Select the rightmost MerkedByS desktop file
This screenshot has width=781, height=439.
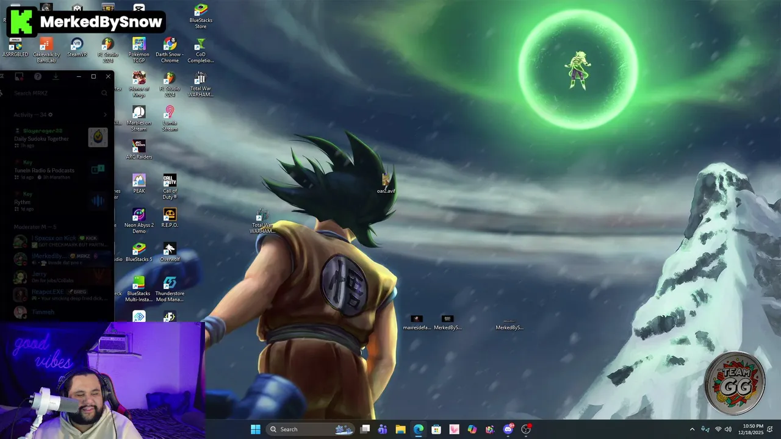point(509,324)
